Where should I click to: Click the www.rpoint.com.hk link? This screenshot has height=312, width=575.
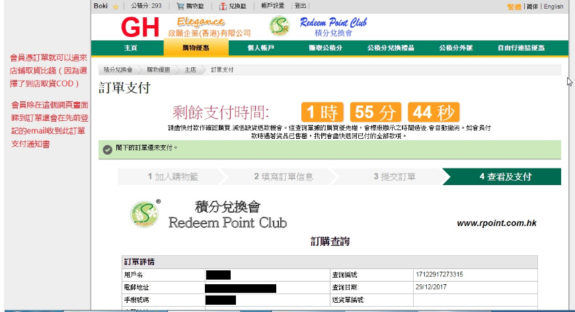click(496, 223)
